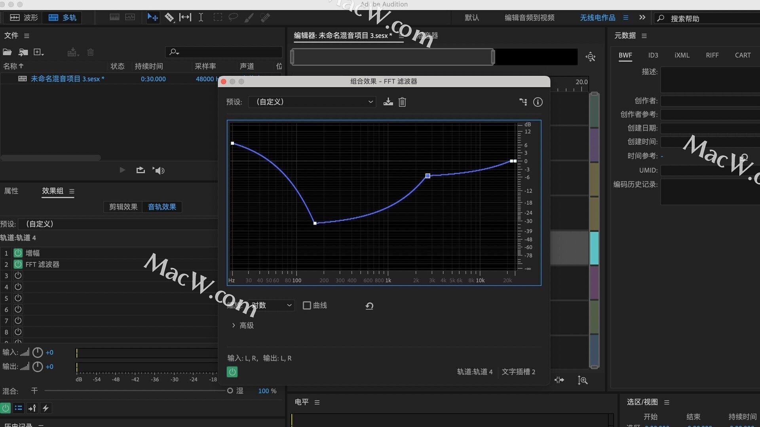This screenshot has height=427, width=760.
Task: Show spectral pitch display icon
Action: pyautogui.click(x=130, y=17)
